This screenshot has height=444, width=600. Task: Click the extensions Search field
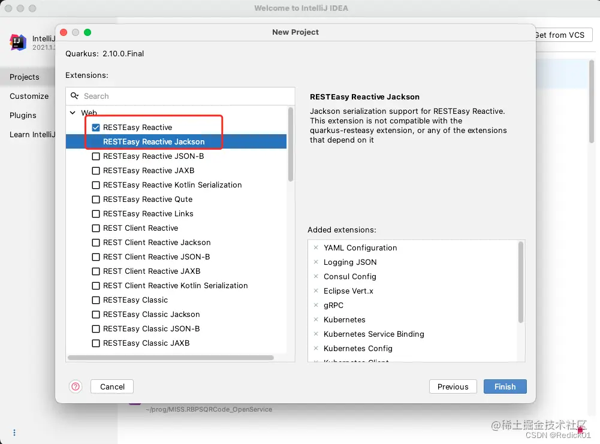pos(180,96)
